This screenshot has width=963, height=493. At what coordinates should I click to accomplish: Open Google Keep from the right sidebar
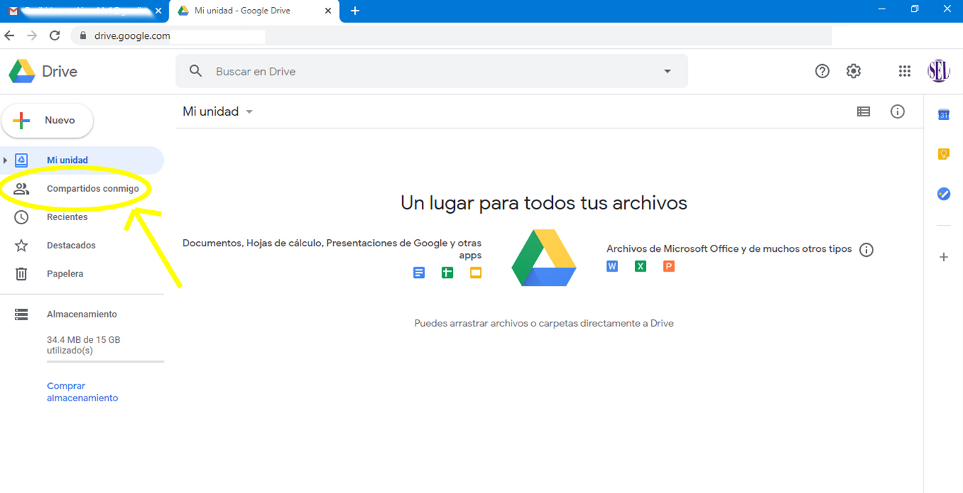click(x=943, y=153)
